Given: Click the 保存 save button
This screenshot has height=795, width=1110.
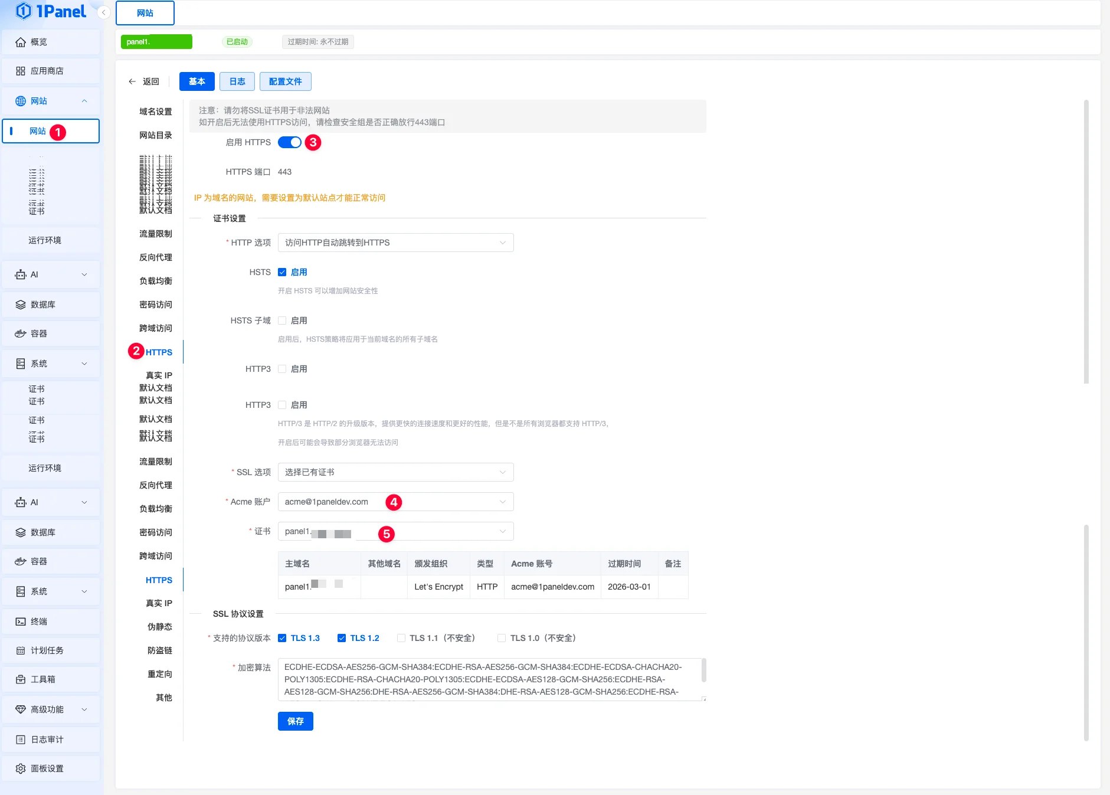Looking at the screenshot, I should (x=295, y=721).
